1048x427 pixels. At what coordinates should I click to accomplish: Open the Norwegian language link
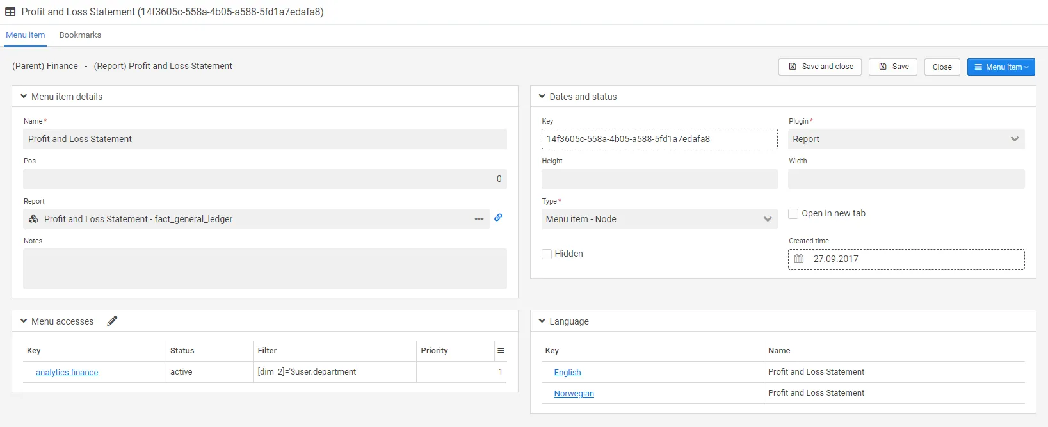pyautogui.click(x=574, y=394)
